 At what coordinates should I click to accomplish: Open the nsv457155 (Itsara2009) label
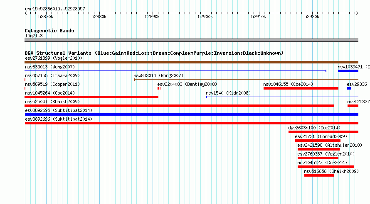tap(52, 75)
